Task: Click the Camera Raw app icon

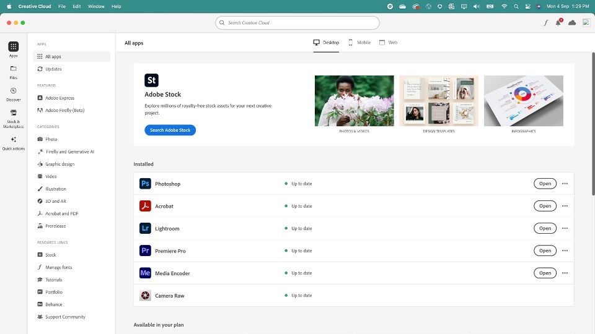Action: (145, 296)
